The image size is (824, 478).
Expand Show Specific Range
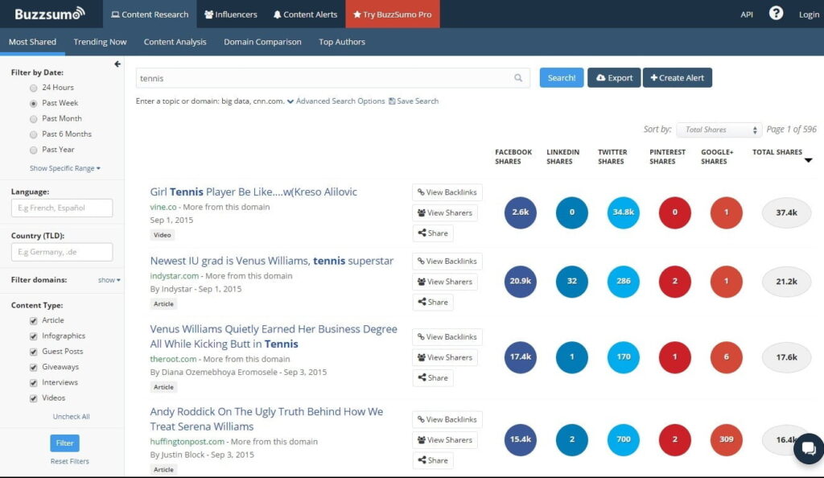(64, 168)
